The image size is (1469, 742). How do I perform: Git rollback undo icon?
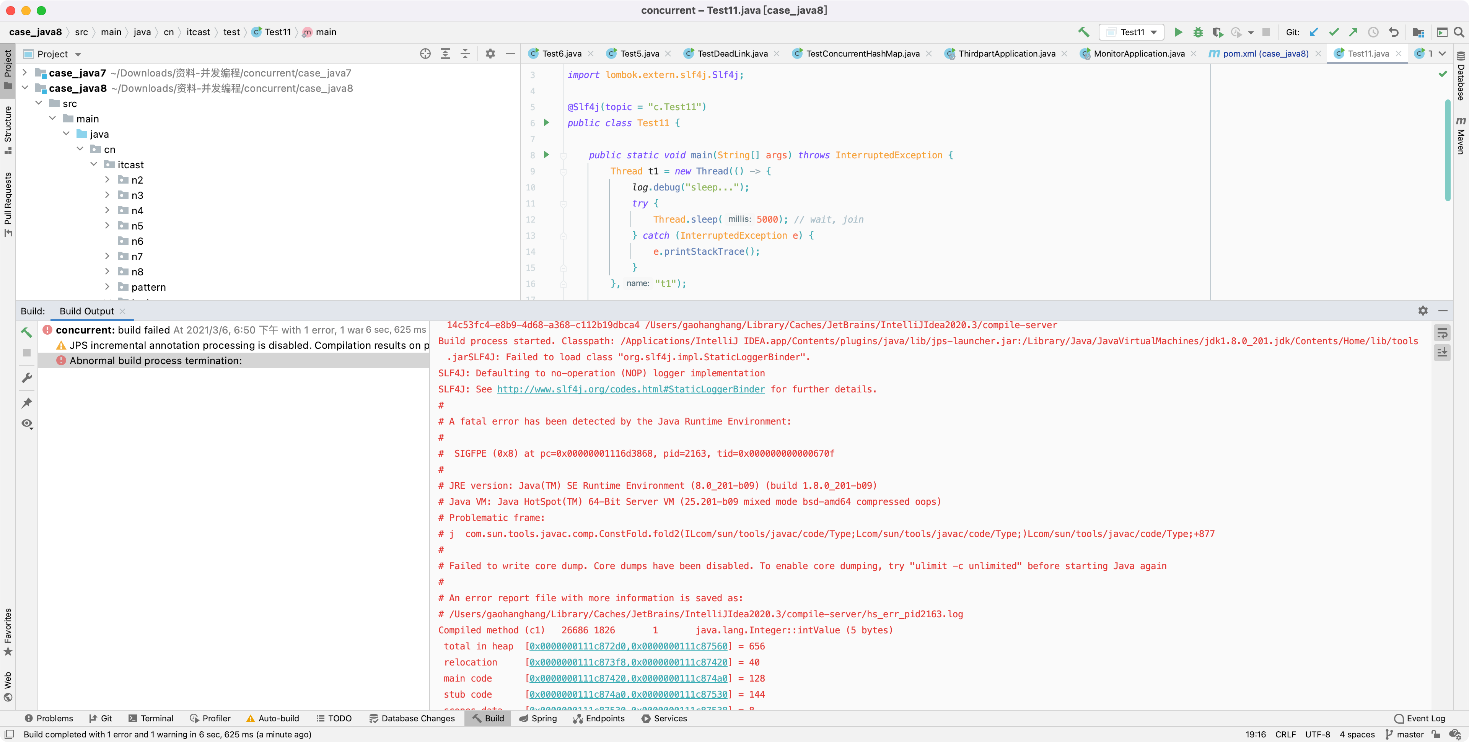pos(1393,33)
